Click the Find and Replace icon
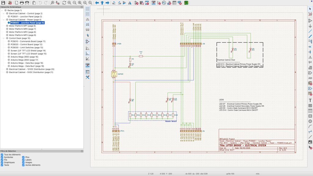This screenshot has width=313, height=176. point(58,3)
